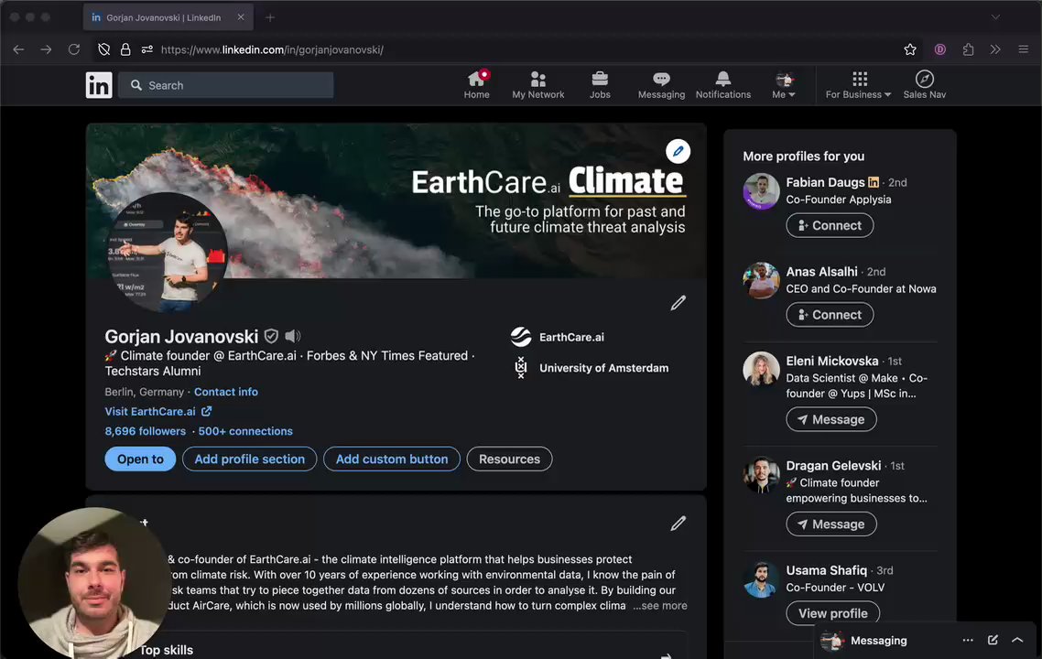This screenshot has width=1042, height=659.
Task: Open the browser extensions puzzle icon
Action: (968, 49)
